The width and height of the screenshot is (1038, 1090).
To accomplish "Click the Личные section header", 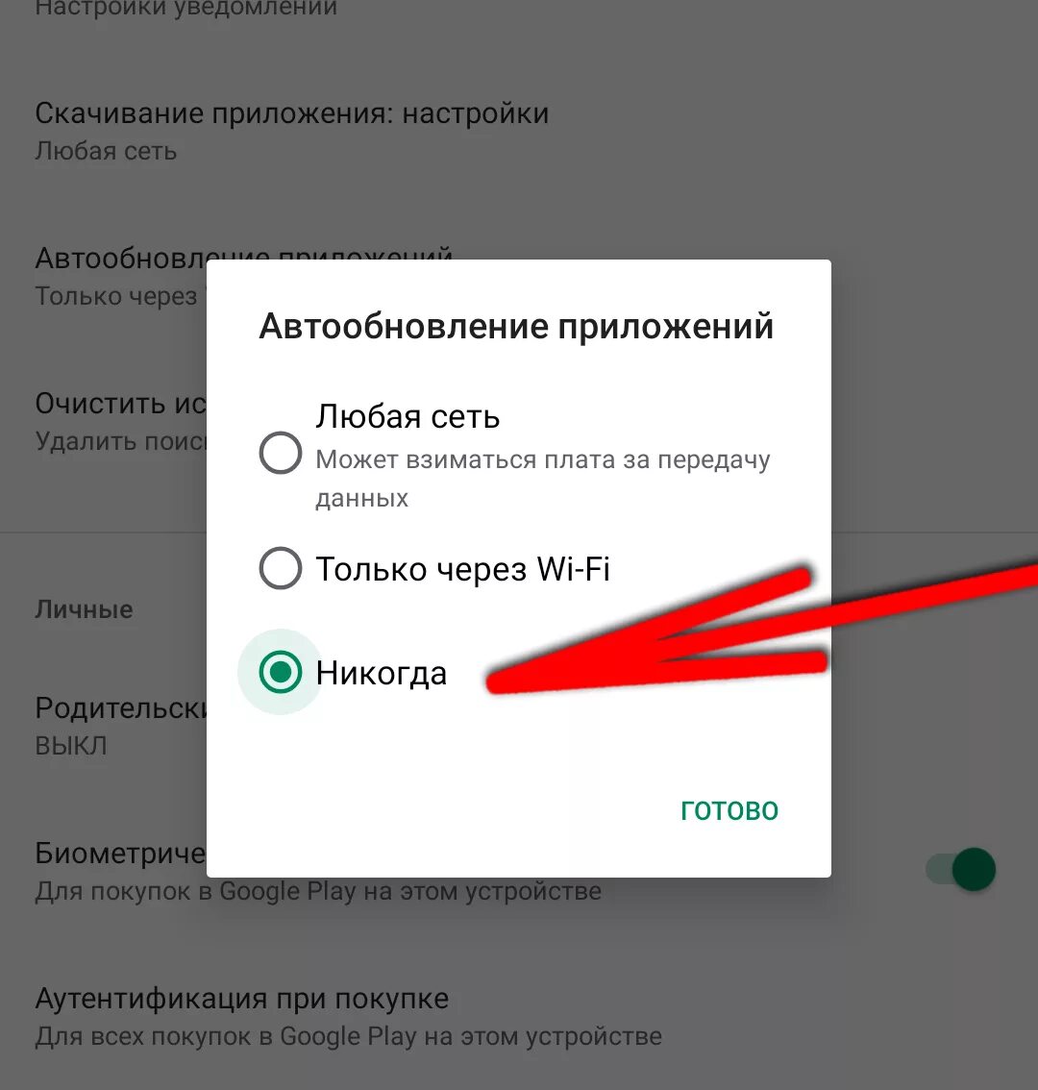I will click(x=85, y=609).
